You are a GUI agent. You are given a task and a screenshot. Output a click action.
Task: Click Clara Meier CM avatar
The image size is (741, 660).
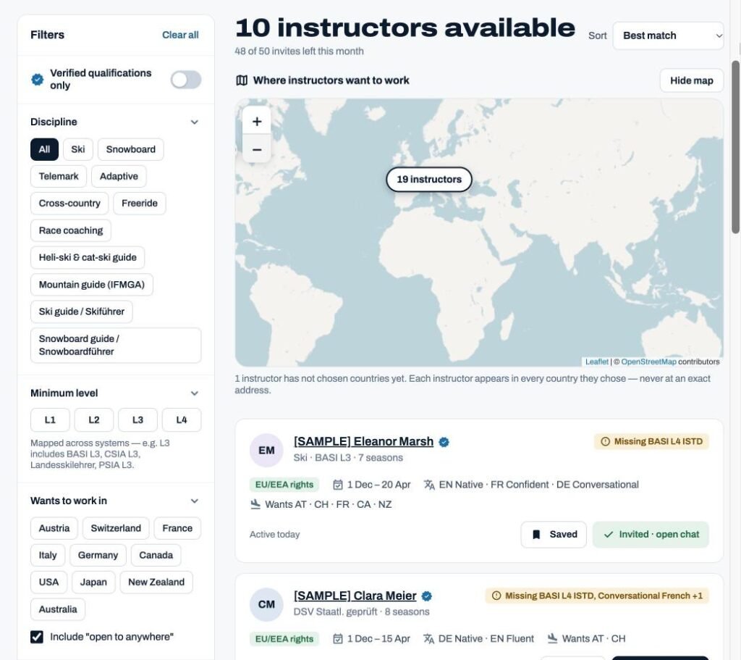pyautogui.click(x=266, y=605)
